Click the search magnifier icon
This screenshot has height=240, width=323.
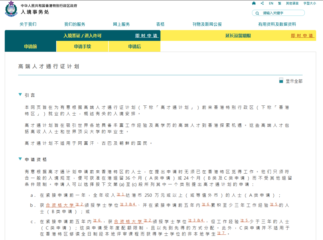[x=257, y=13]
